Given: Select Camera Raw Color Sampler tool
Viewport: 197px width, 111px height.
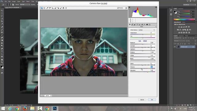Looking at the screenshot, I should [x=50, y=8].
